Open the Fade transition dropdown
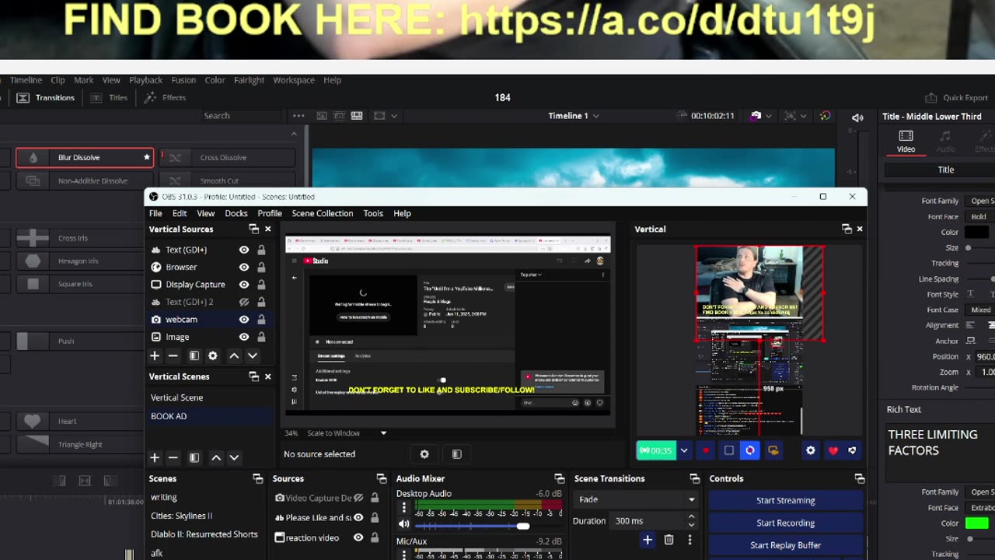This screenshot has width=995, height=560. 637,499
